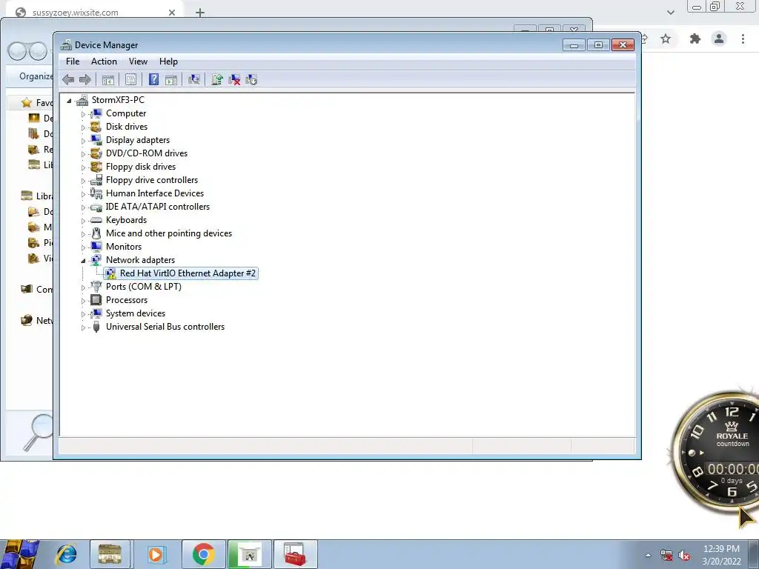Open the View menu
The image size is (759, 569).
tap(138, 61)
